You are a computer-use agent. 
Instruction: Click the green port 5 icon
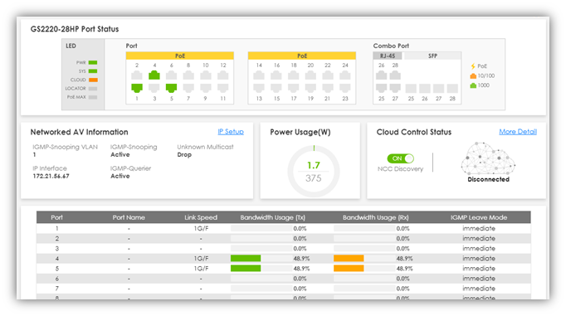pyautogui.click(x=171, y=88)
